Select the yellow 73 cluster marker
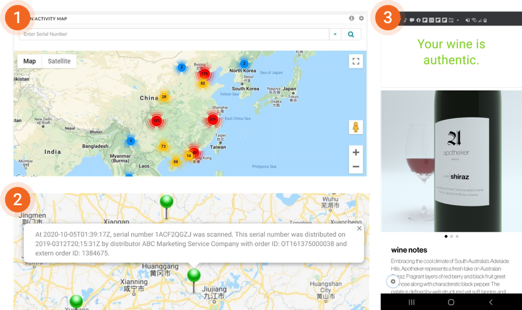 (163, 146)
